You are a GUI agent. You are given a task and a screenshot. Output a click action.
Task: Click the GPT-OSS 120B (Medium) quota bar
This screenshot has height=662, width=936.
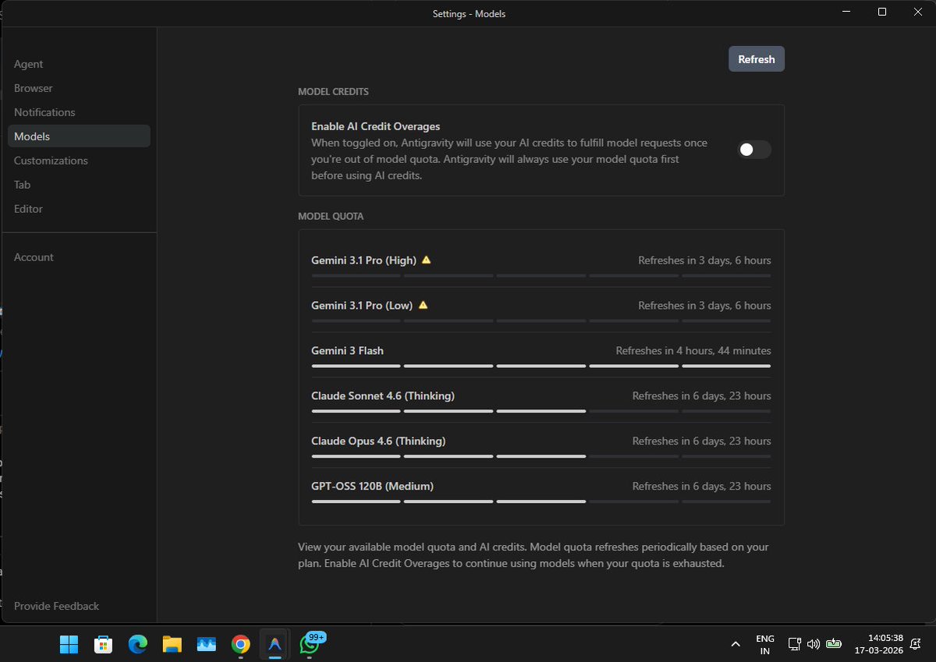tap(541, 501)
